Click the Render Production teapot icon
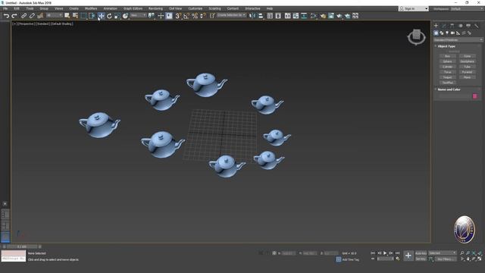The width and height of the screenshot is (485, 273). point(339,16)
